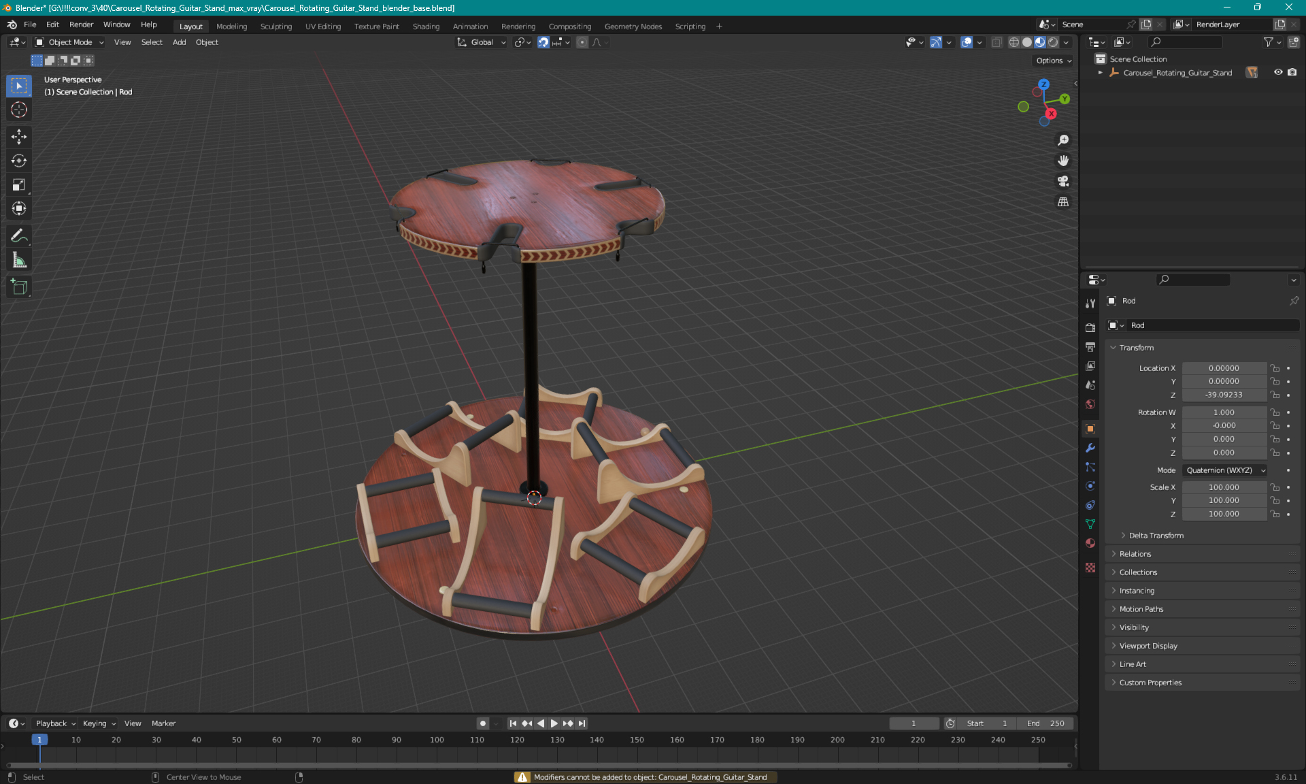Open the View Layer properties tab
The height and width of the screenshot is (784, 1306).
pyautogui.click(x=1090, y=366)
